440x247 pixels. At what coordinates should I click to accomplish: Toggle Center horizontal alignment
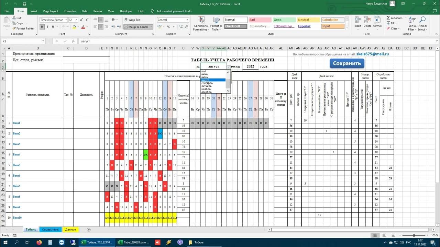pyautogui.click(x=101, y=27)
